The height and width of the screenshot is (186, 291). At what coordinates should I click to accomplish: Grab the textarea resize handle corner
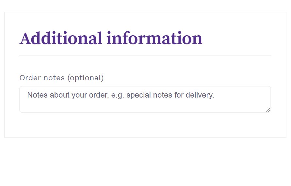[x=268, y=110]
